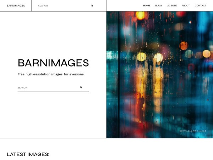This screenshot has width=213, height=160.
Task: Navigate to the About page
Action: click(x=186, y=6)
